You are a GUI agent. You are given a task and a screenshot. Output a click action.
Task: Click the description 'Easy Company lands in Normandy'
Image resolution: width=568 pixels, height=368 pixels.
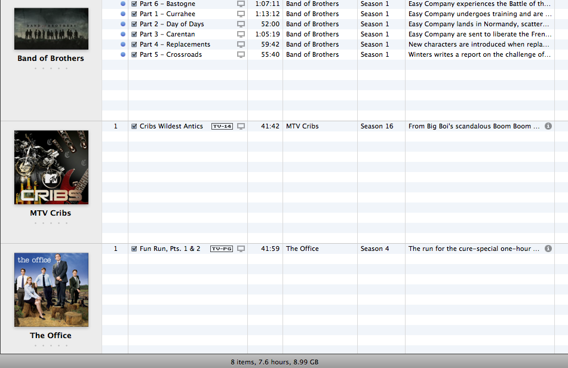(479, 24)
